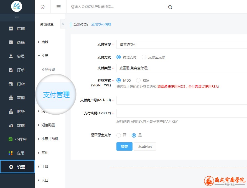Select 其他 settings item
This screenshot has width=247, height=188.
(x=45, y=153)
